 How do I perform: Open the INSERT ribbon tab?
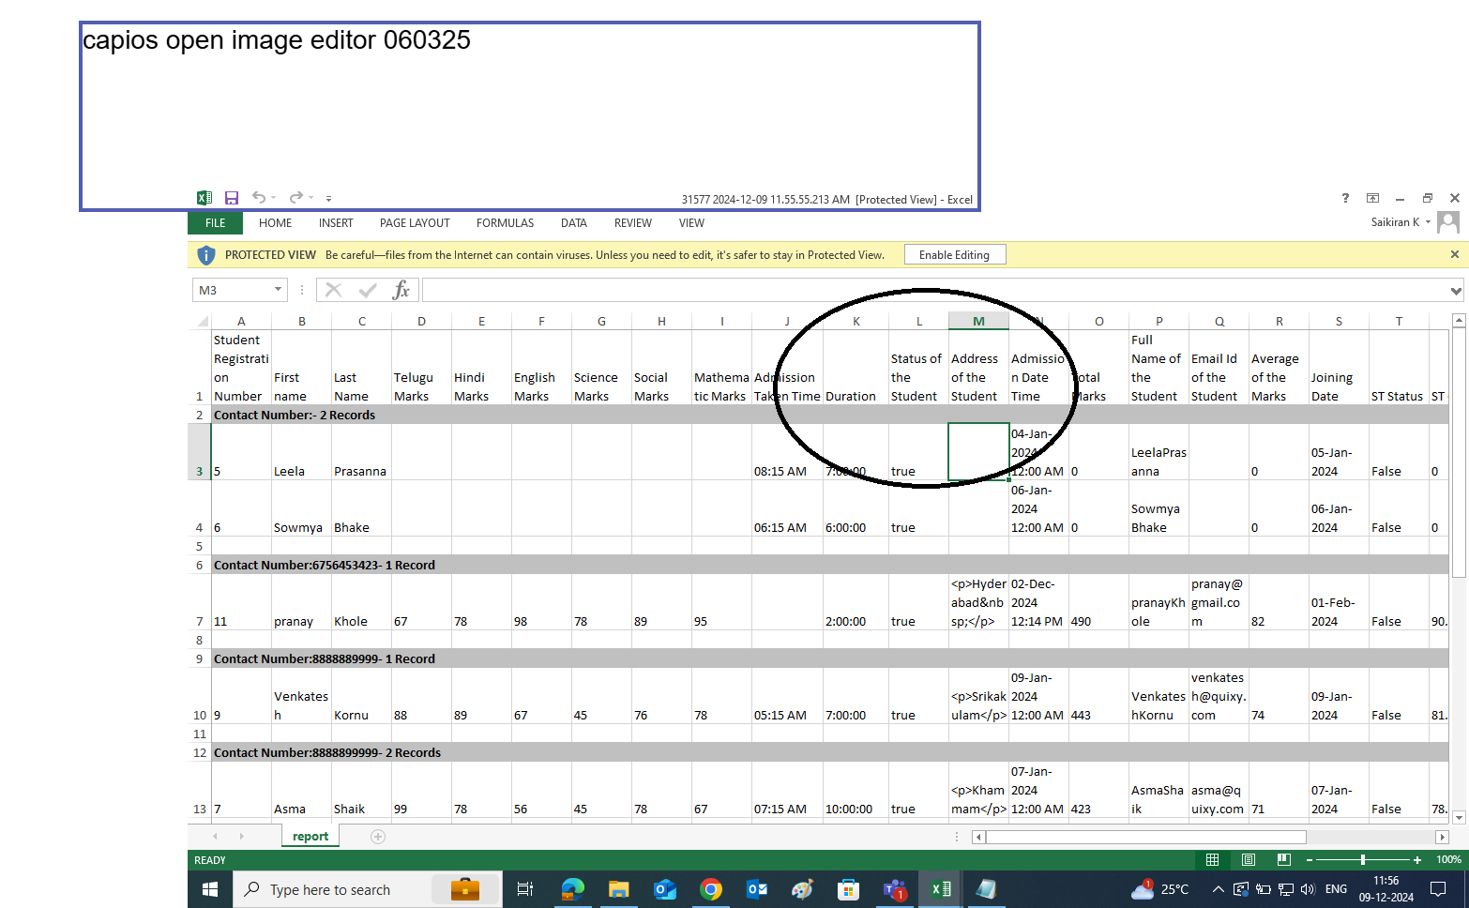[x=336, y=223]
